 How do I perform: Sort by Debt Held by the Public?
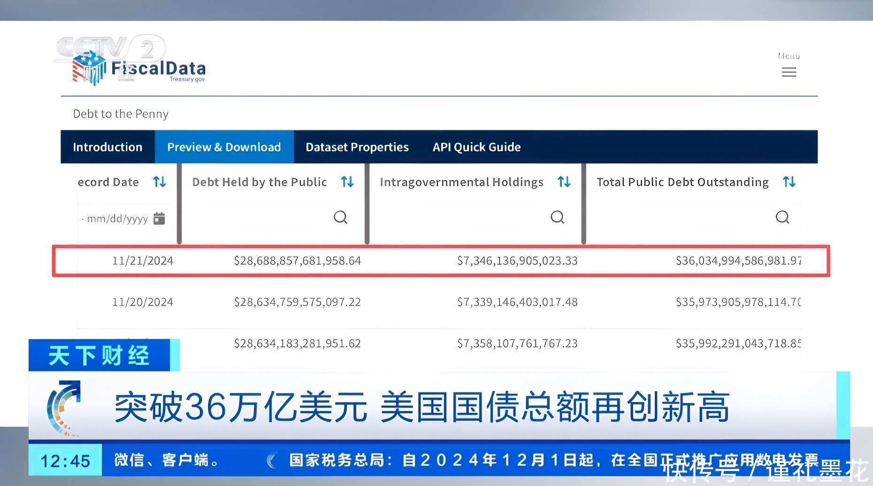(347, 182)
